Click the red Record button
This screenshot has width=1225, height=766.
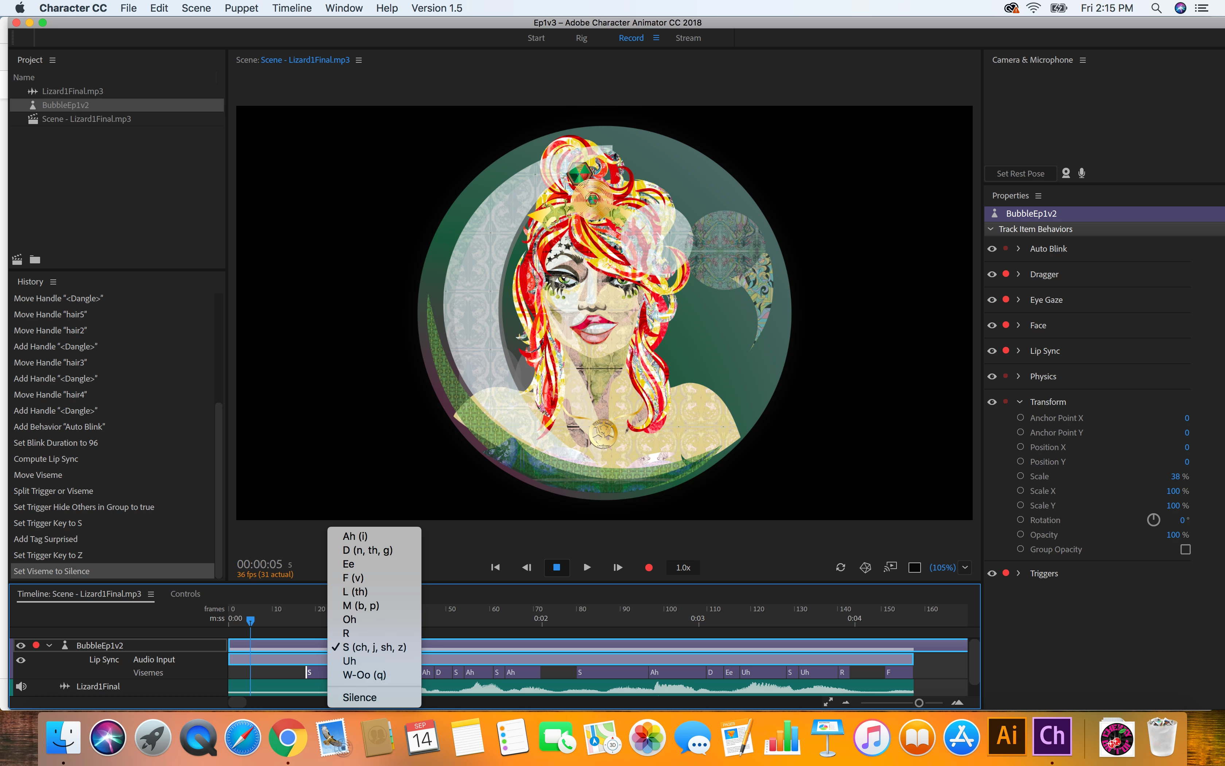(649, 568)
